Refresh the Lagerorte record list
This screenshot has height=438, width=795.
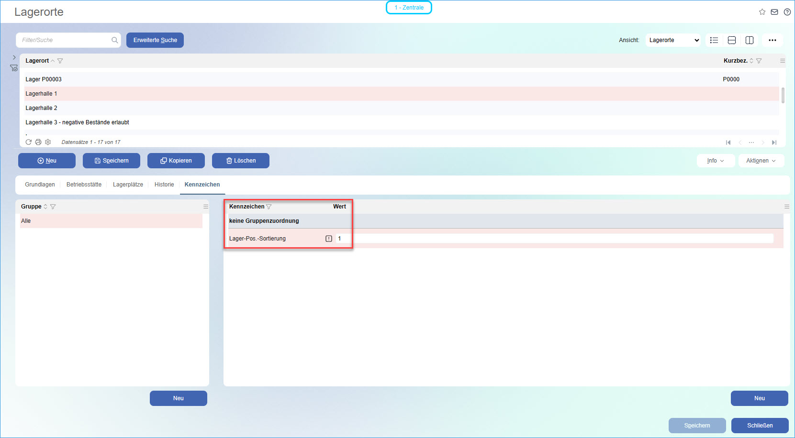coord(29,142)
